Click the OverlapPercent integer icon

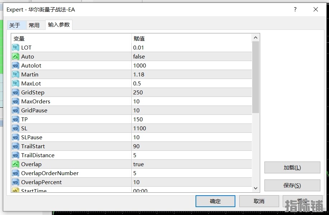coord(15,182)
